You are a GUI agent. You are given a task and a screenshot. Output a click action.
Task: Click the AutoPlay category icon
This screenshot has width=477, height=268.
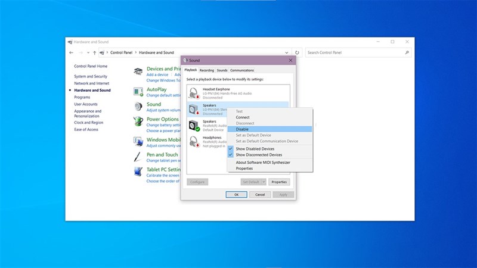[138, 92]
